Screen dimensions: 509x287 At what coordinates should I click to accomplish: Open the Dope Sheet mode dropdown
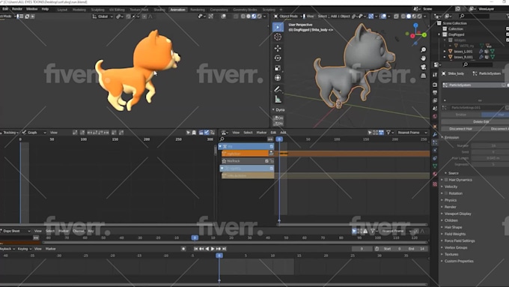coord(16,231)
